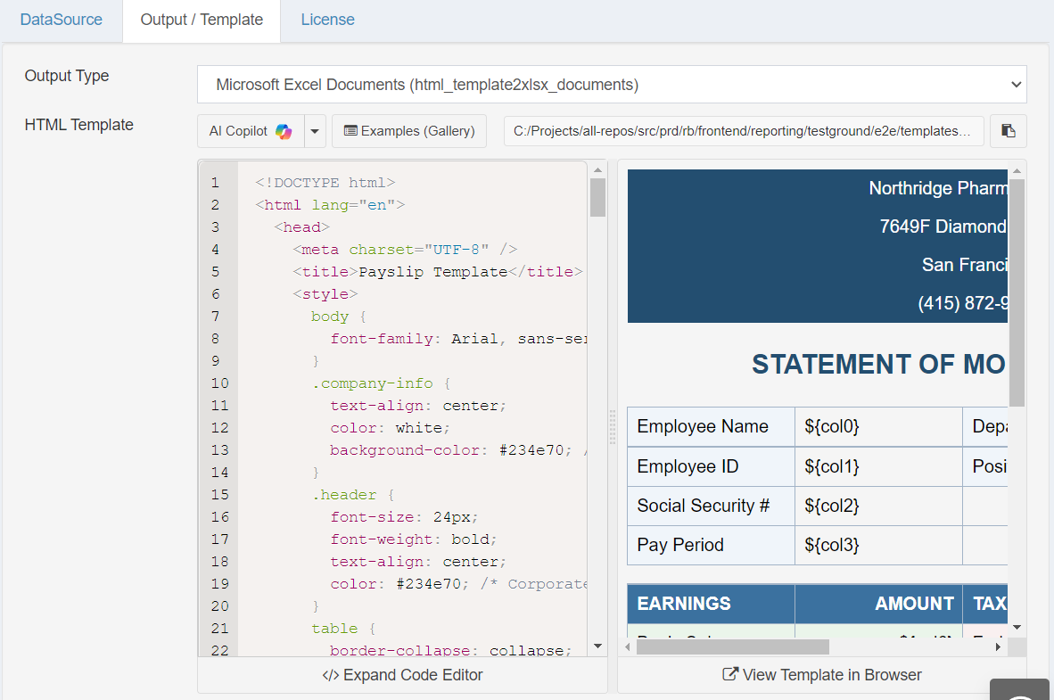Click the title Payslip Template line
1054x700 pixels.
[438, 272]
